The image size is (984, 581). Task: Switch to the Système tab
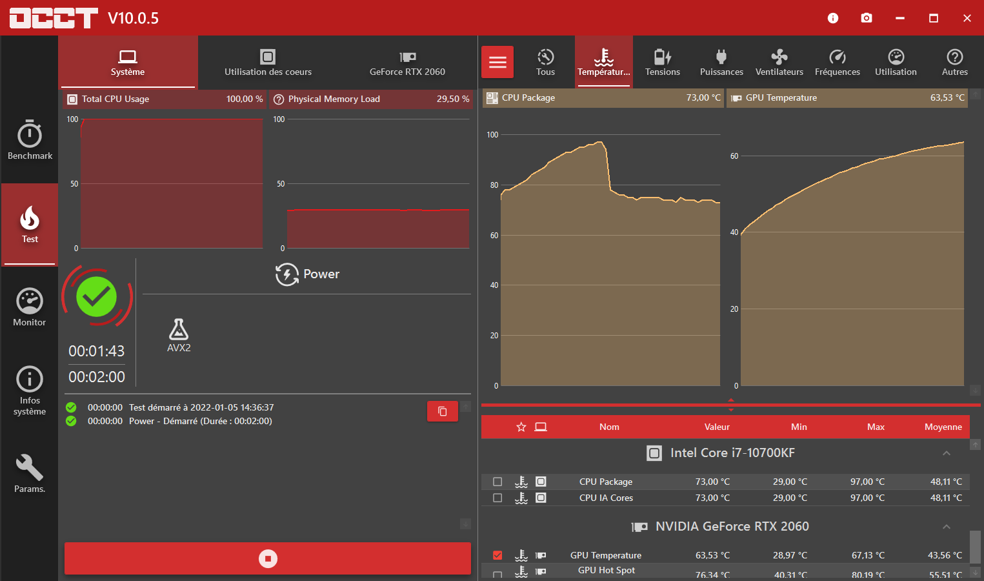[x=128, y=62]
